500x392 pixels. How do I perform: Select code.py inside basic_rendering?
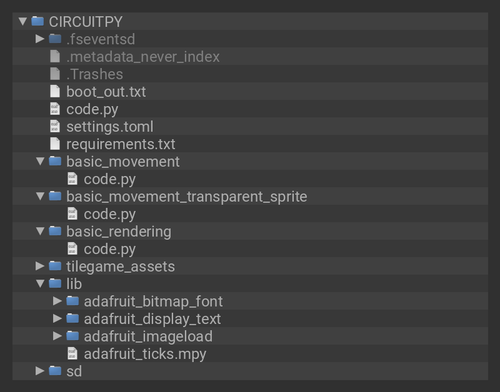pyautogui.click(x=110, y=249)
